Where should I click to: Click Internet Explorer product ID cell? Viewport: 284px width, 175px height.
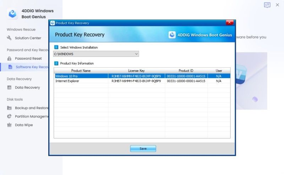point(186,81)
